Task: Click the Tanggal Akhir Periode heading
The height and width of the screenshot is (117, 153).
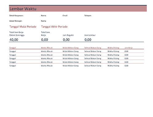Action: pos(54,27)
